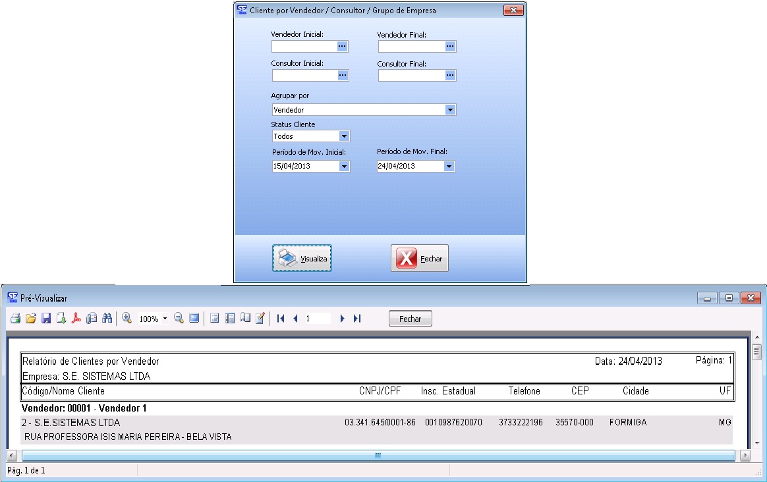Open the Período de Mov. Final date picker

(449, 167)
